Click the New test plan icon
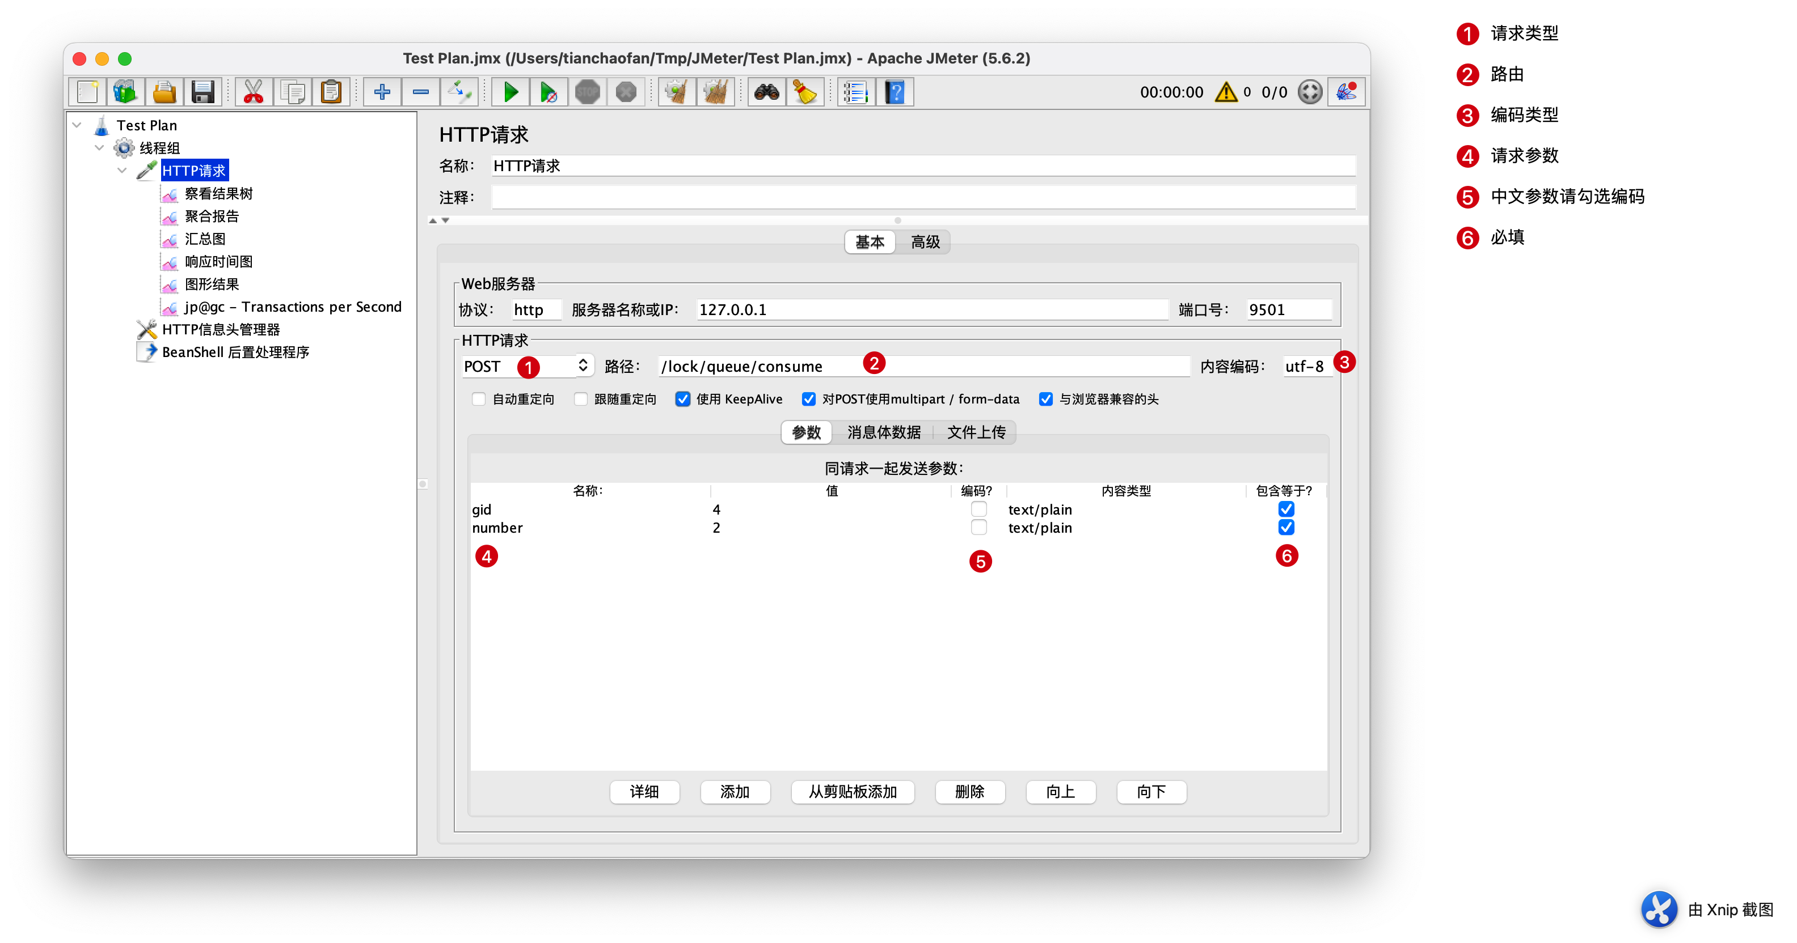This screenshot has height=943, width=1797. pyautogui.click(x=87, y=92)
